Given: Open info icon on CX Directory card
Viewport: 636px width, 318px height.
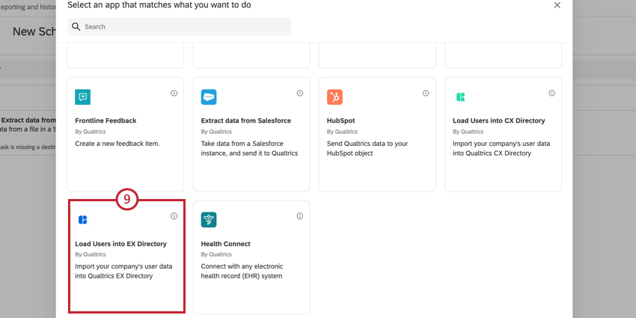Looking at the screenshot, I should point(551,93).
